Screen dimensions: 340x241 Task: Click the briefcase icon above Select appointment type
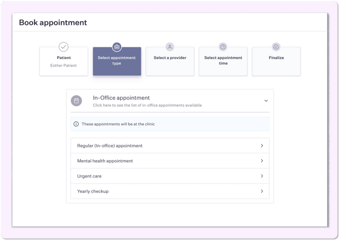click(117, 47)
